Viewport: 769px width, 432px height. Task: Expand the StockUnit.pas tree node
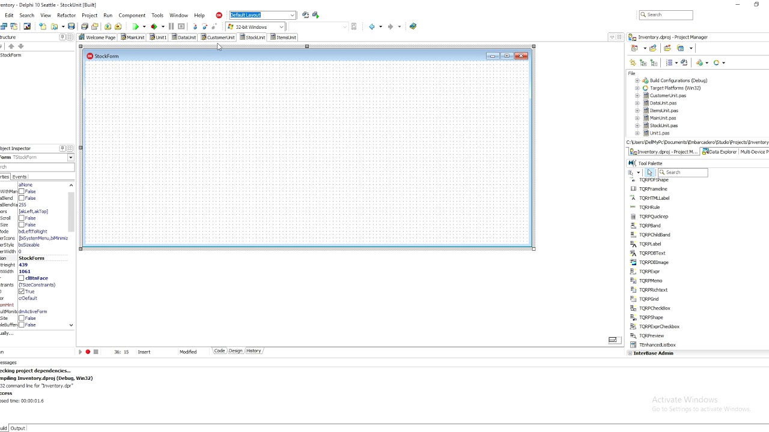coord(637,125)
